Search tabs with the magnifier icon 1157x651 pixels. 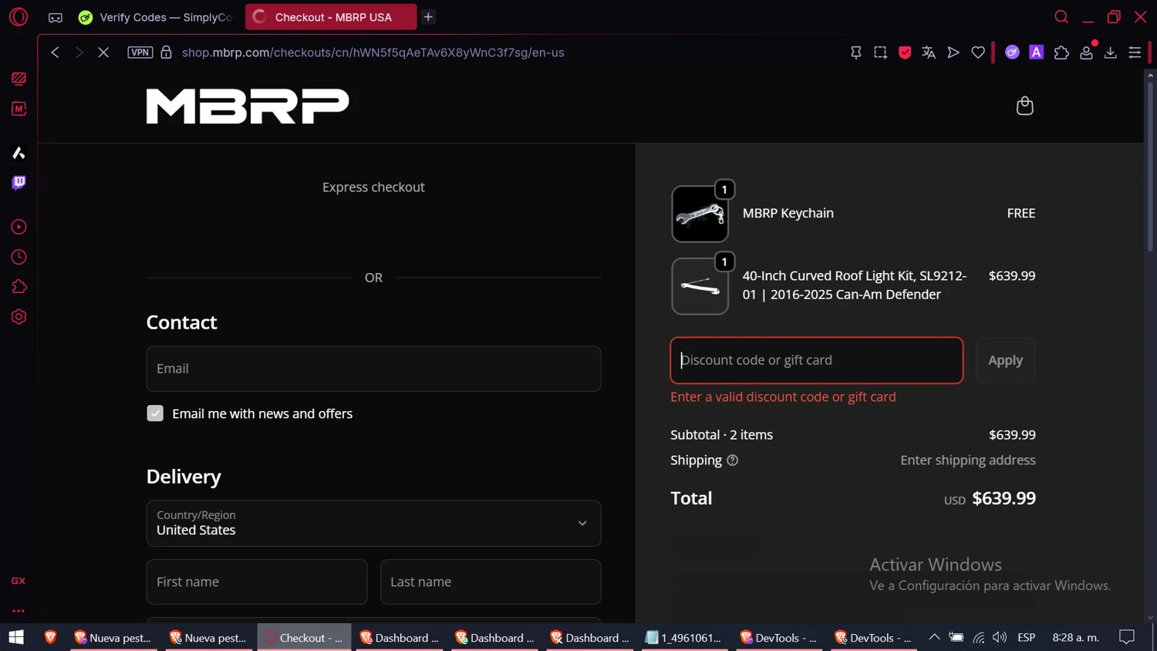[x=1061, y=17]
